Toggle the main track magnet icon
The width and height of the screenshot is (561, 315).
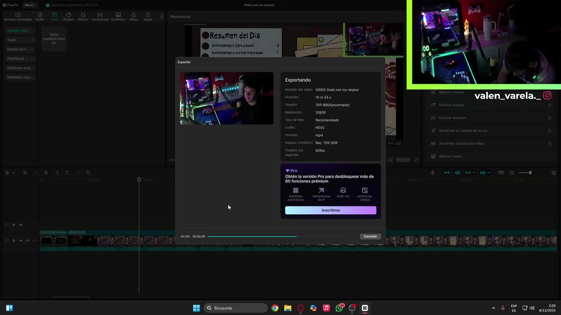tap(447, 173)
